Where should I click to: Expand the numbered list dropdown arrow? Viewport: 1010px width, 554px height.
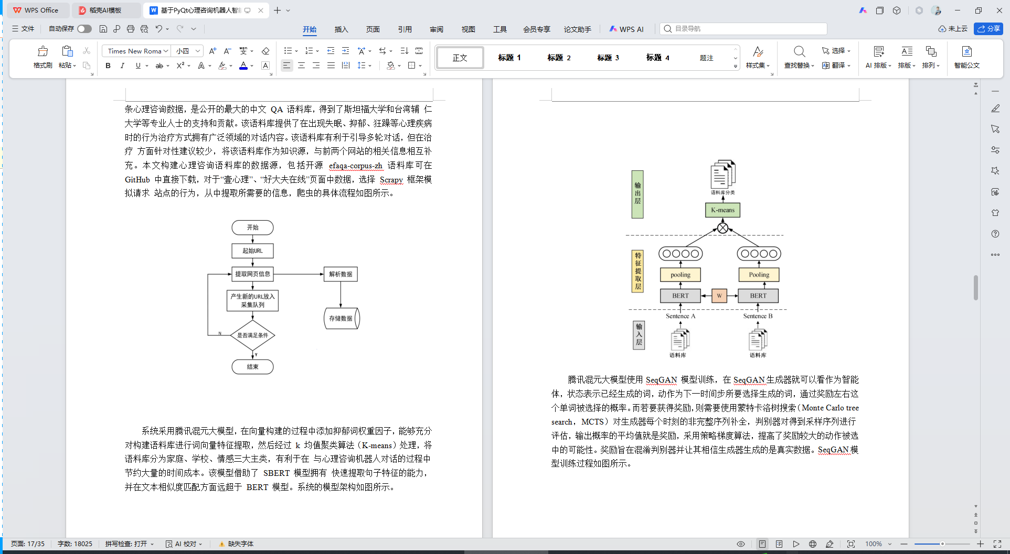317,51
